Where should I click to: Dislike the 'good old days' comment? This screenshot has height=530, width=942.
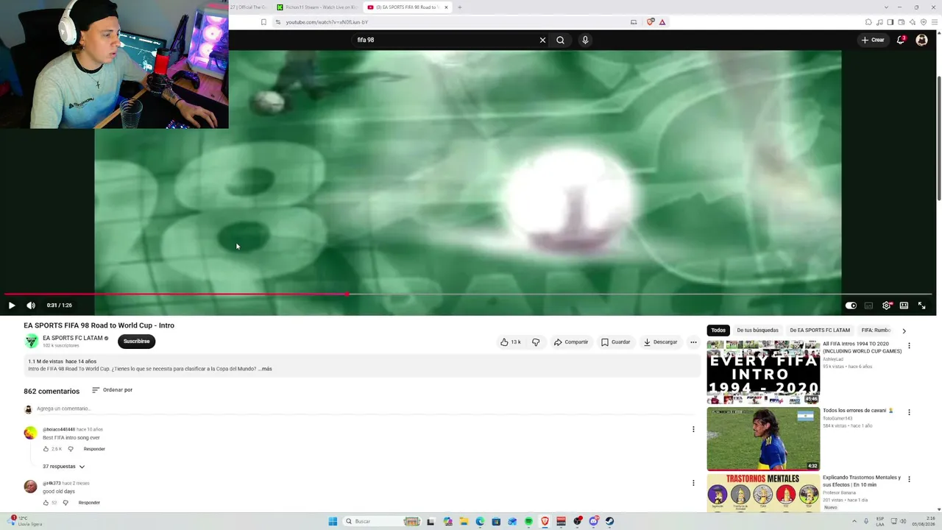(x=65, y=503)
